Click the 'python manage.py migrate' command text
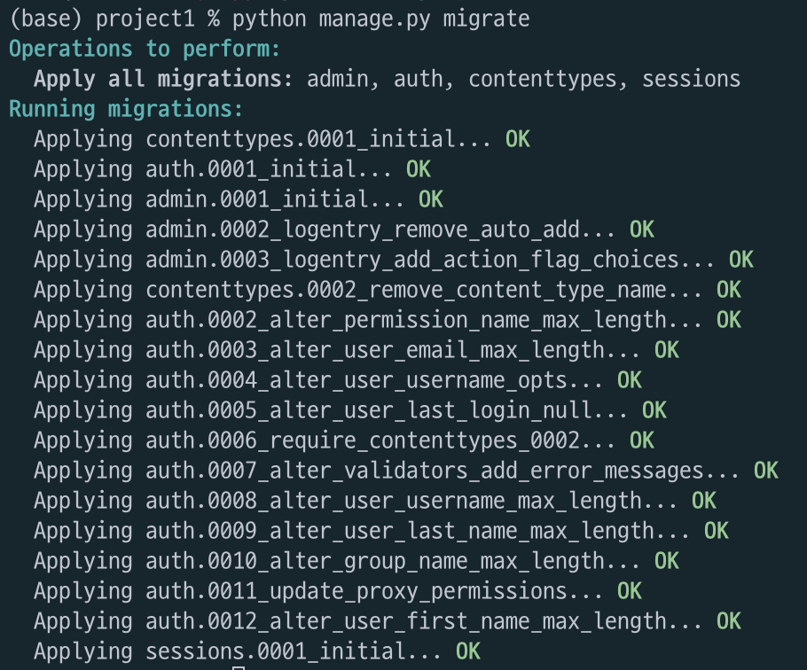The width and height of the screenshot is (807, 670). pyautogui.click(x=380, y=19)
